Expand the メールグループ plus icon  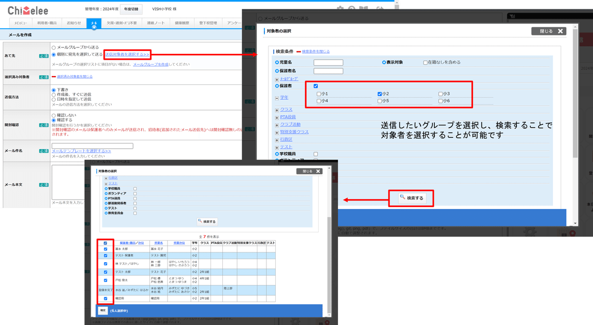pyautogui.click(x=277, y=79)
